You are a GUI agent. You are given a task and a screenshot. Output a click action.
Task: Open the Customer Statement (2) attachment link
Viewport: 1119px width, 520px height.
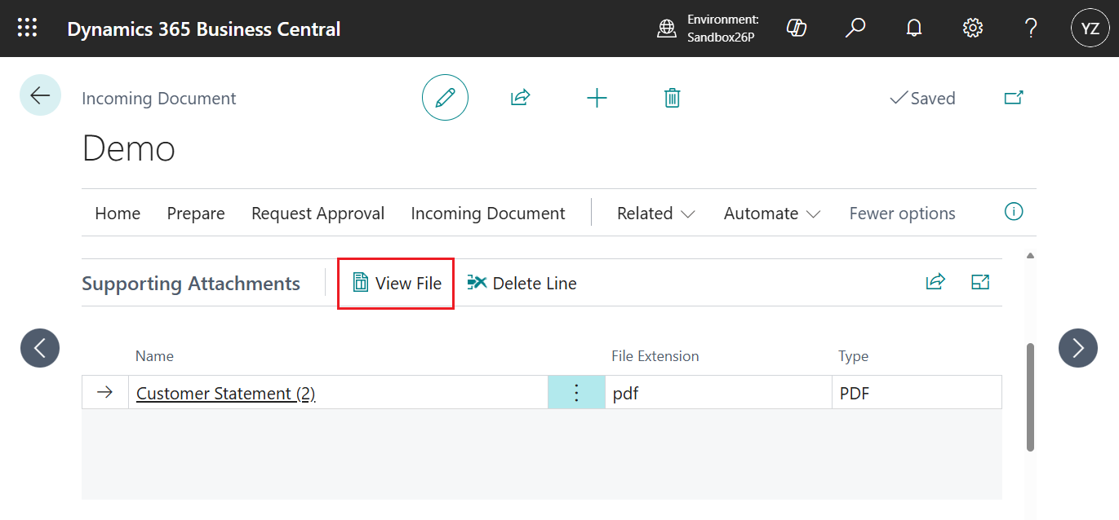[225, 393]
